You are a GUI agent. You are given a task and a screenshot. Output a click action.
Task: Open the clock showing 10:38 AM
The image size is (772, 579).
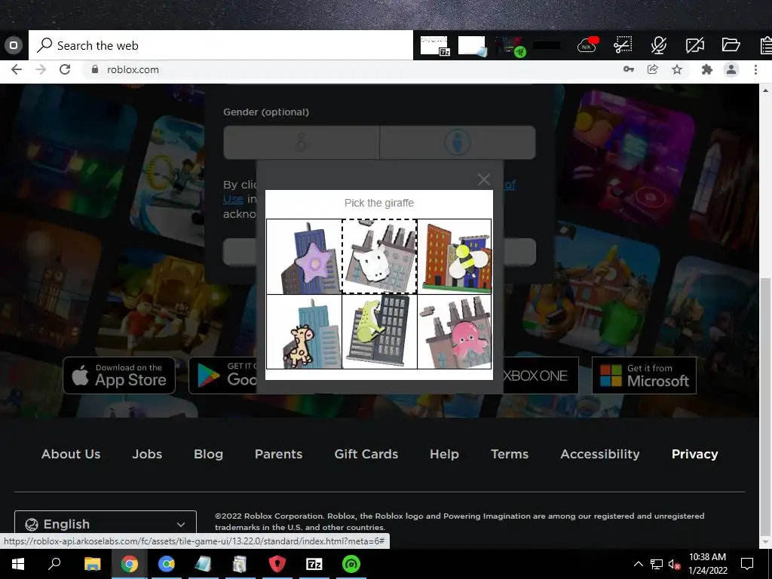[x=707, y=564]
